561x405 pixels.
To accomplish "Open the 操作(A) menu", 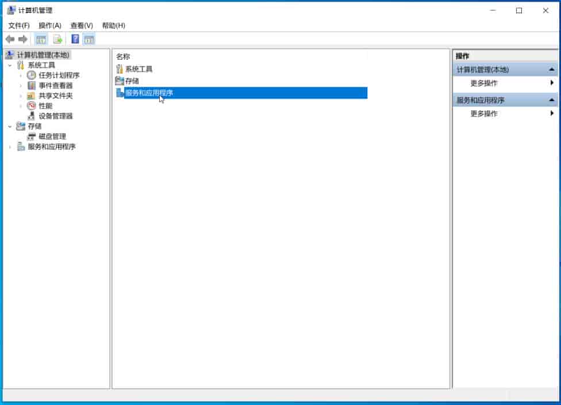I will coord(50,25).
